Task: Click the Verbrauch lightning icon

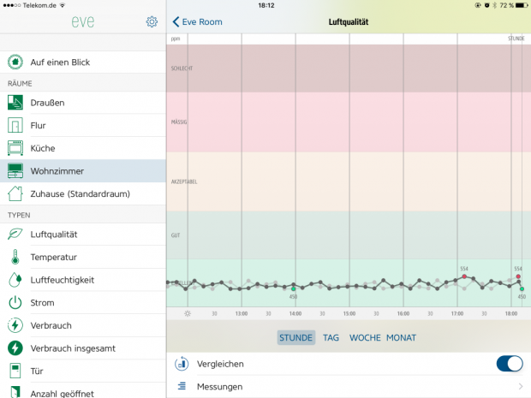Action: pyautogui.click(x=15, y=325)
